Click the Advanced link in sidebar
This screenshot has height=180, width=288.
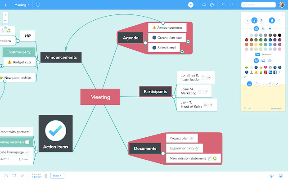point(277,108)
